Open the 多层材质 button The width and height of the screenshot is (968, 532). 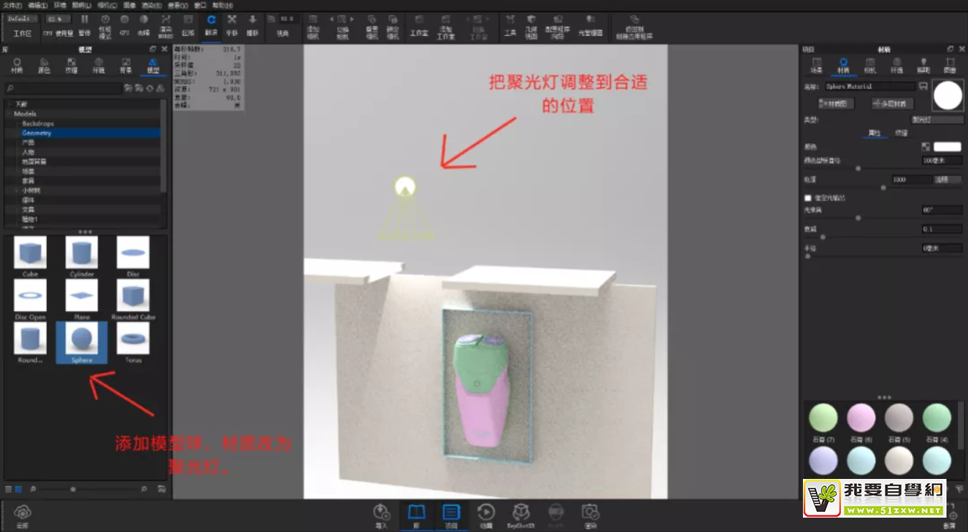(x=892, y=104)
